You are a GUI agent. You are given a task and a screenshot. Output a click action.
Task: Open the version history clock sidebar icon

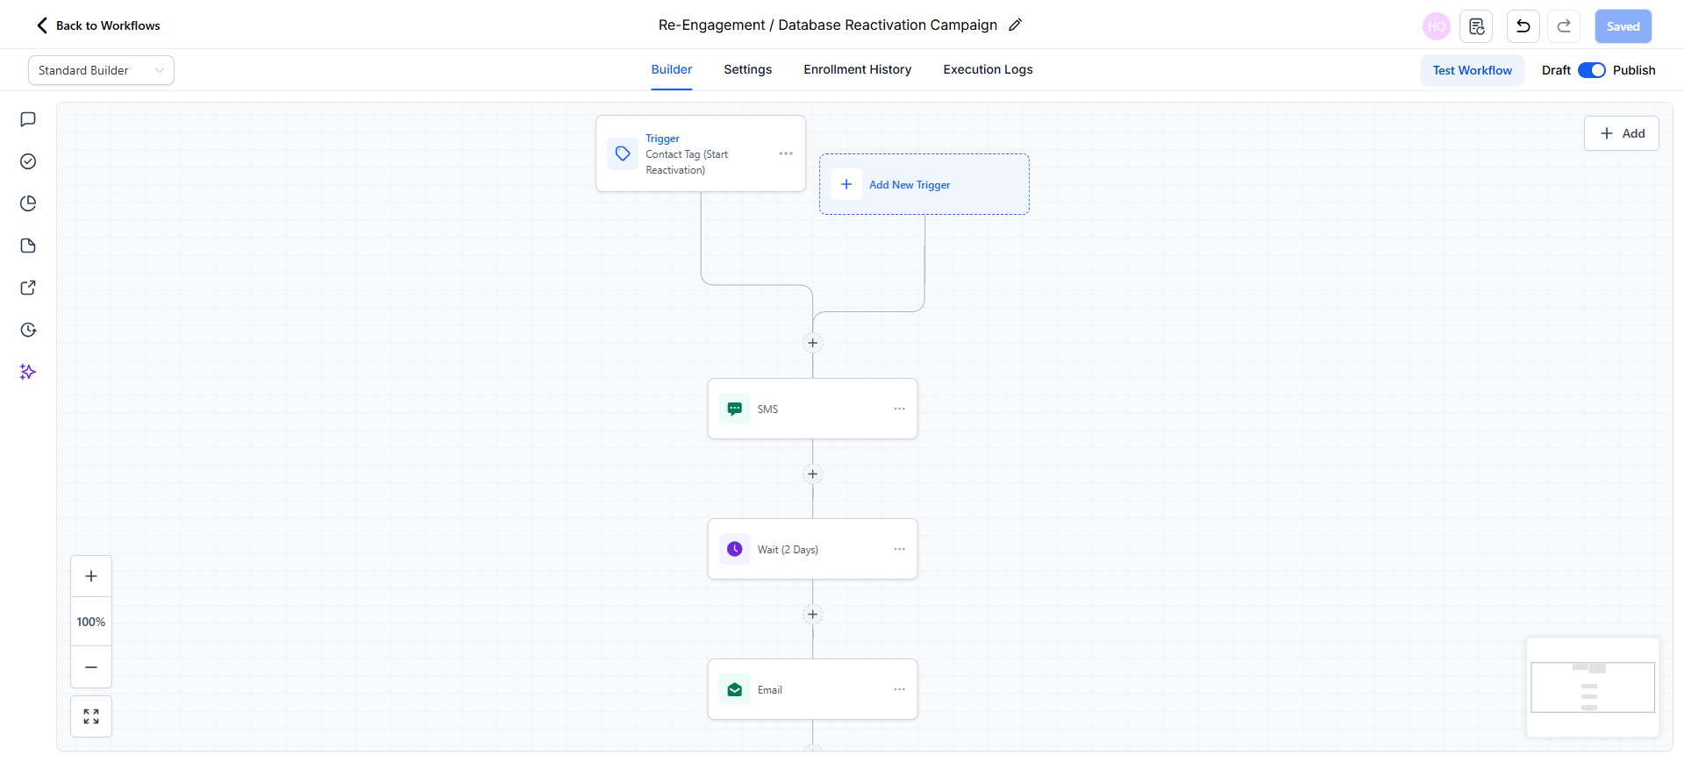(28, 330)
